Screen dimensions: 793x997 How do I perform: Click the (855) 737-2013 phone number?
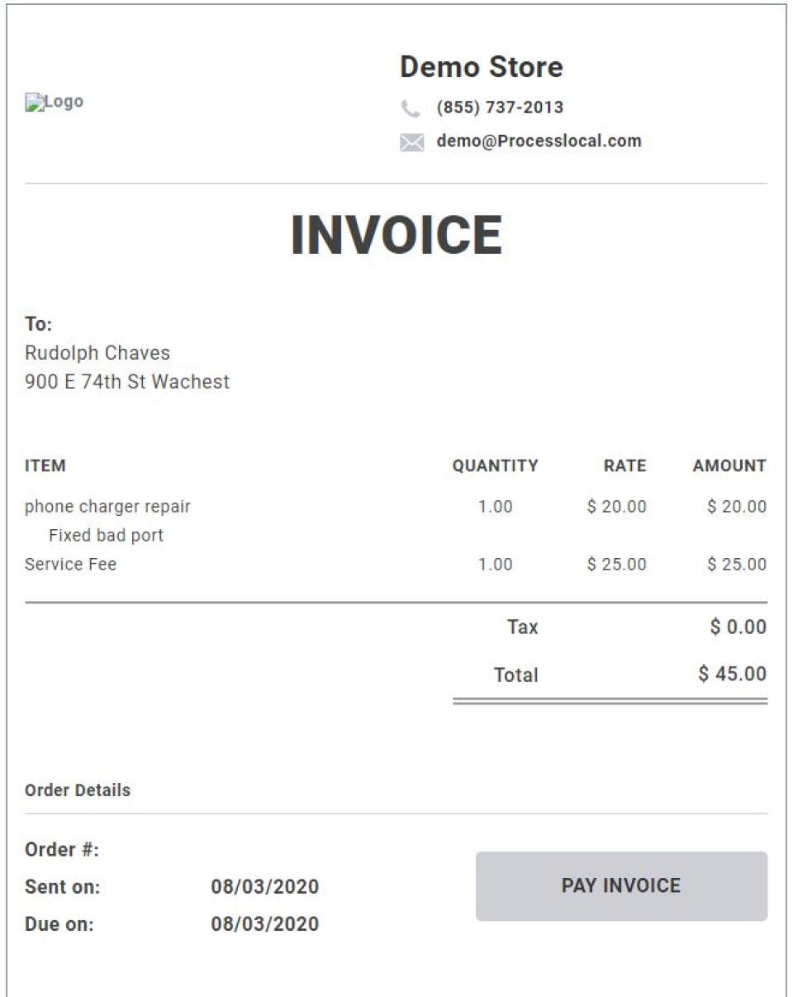[500, 107]
